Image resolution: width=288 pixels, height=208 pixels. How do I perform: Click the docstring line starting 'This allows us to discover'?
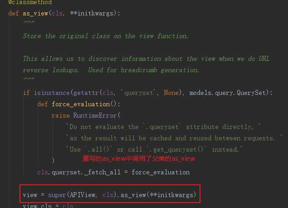(x=146, y=59)
